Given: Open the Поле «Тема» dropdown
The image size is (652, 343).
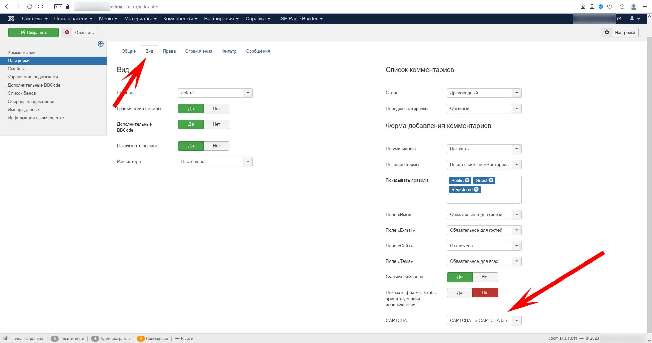Looking at the screenshot, I should pyautogui.click(x=484, y=261).
